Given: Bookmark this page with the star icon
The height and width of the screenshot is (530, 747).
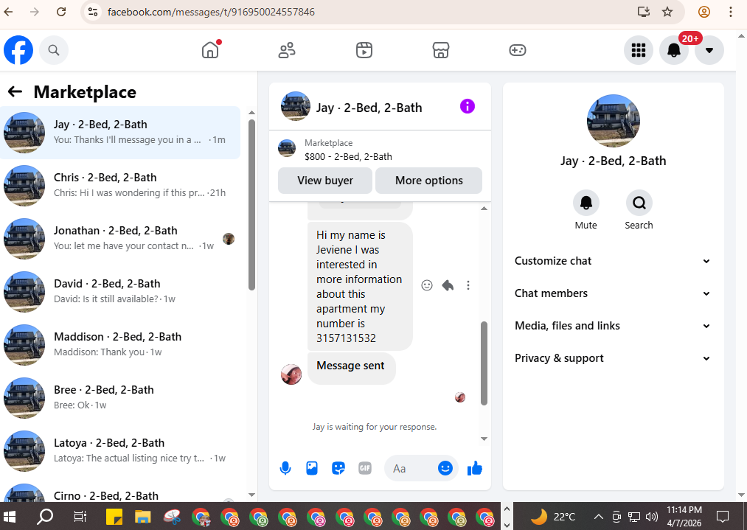Looking at the screenshot, I should [x=667, y=12].
